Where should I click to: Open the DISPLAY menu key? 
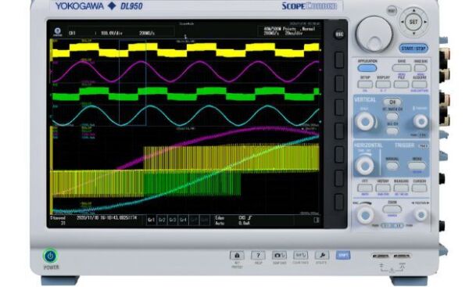pos(383,84)
